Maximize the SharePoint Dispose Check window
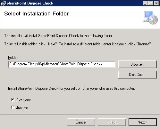This screenshot has height=129, width=160. click(x=151, y=3)
